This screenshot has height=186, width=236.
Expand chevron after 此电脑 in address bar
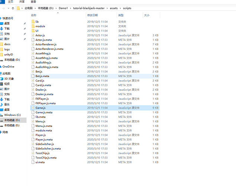[x=35, y=8]
